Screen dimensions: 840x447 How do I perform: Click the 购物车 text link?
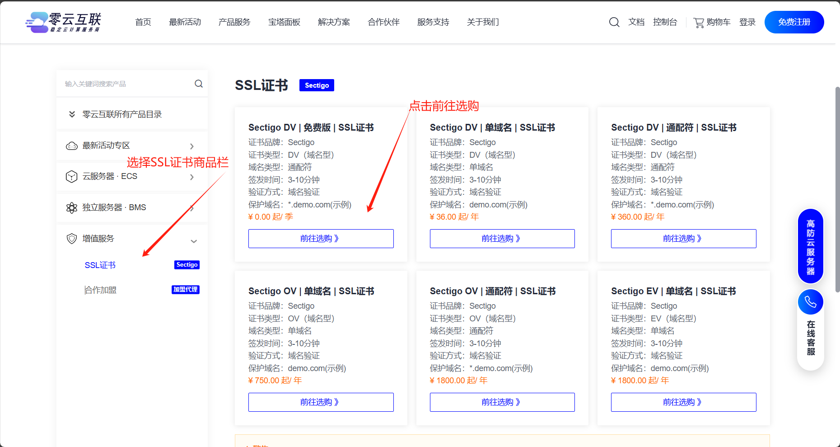(x=719, y=22)
